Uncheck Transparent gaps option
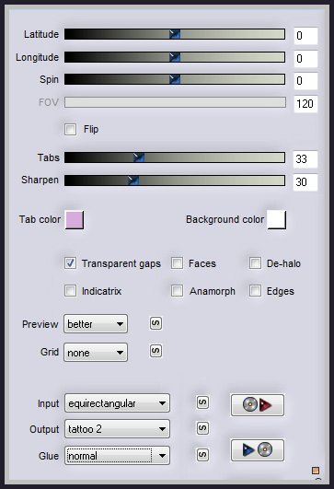Image resolution: width=334 pixels, height=489 pixels. point(71,263)
